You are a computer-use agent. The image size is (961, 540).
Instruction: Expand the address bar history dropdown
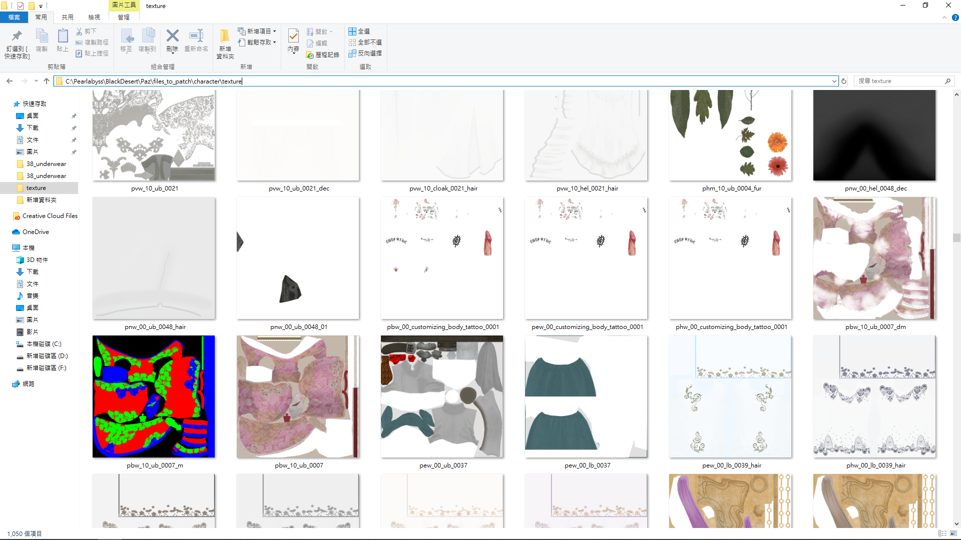coord(834,81)
